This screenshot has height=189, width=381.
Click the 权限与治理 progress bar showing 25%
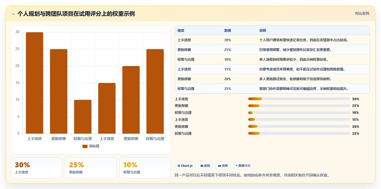point(299,133)
